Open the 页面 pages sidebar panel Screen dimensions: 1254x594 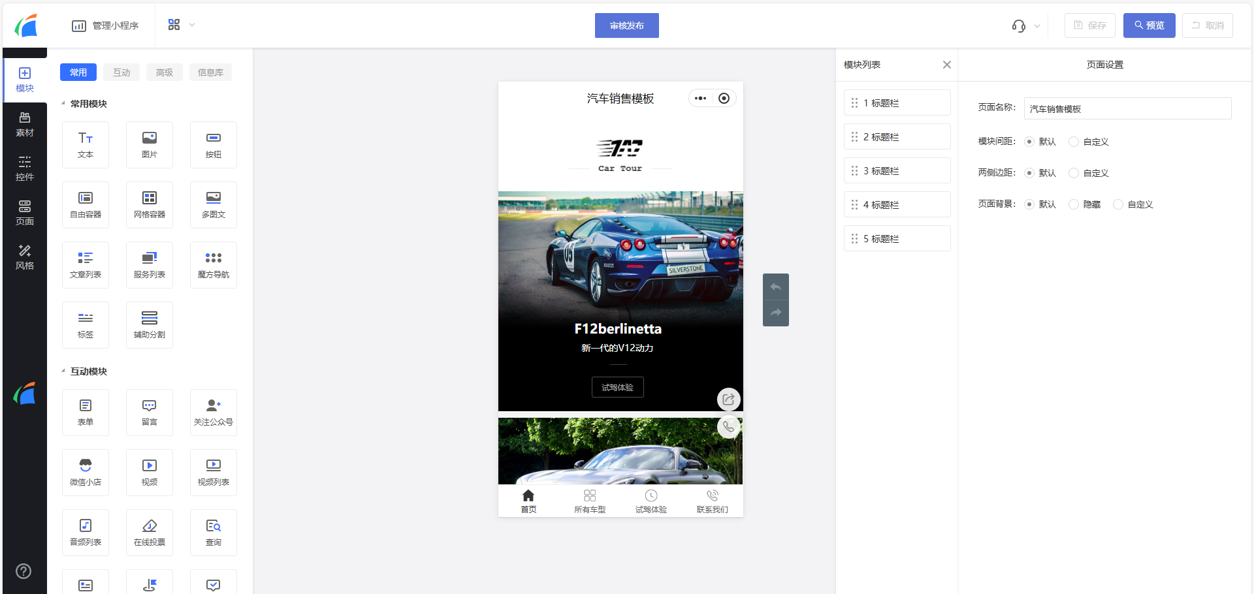[25, 213]
